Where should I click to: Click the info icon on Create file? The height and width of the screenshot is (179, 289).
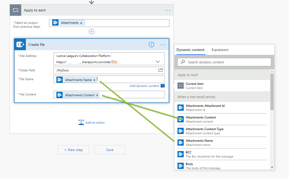point(152,45)
